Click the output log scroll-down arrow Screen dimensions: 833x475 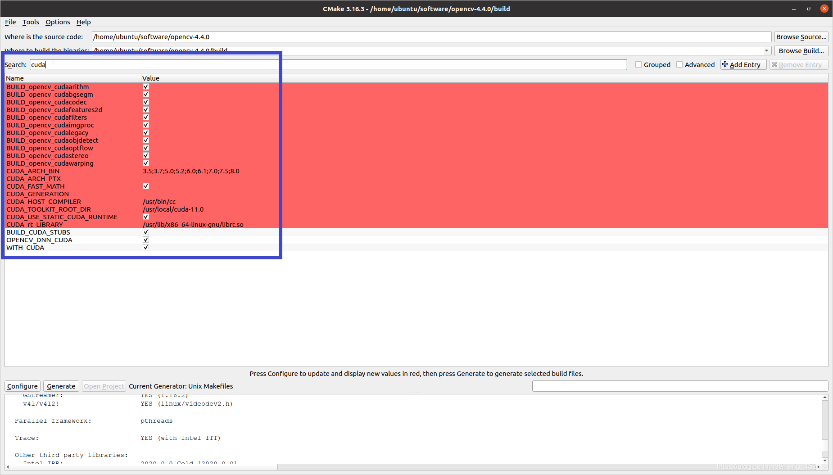pyautogui.click(x=825, y=461)
